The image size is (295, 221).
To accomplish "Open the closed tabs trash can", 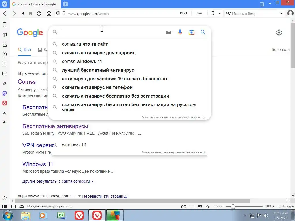I will click(262, 4).
